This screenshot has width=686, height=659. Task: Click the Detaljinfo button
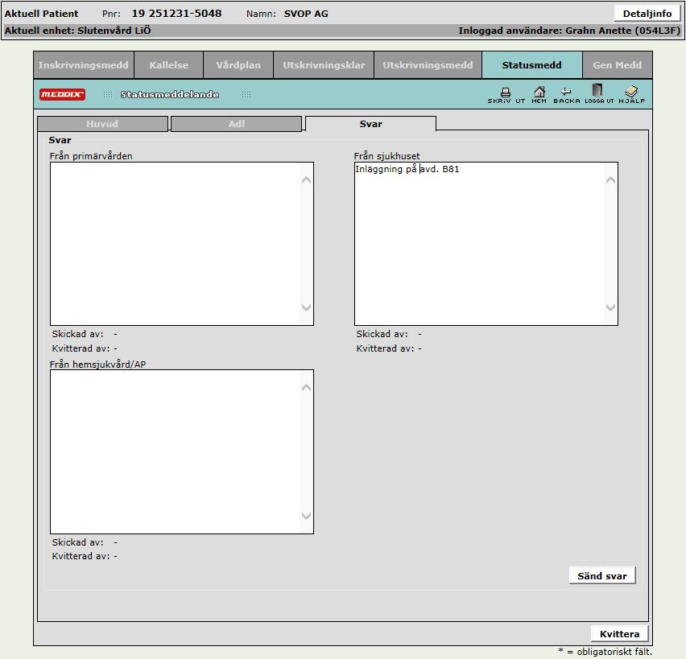647,14
